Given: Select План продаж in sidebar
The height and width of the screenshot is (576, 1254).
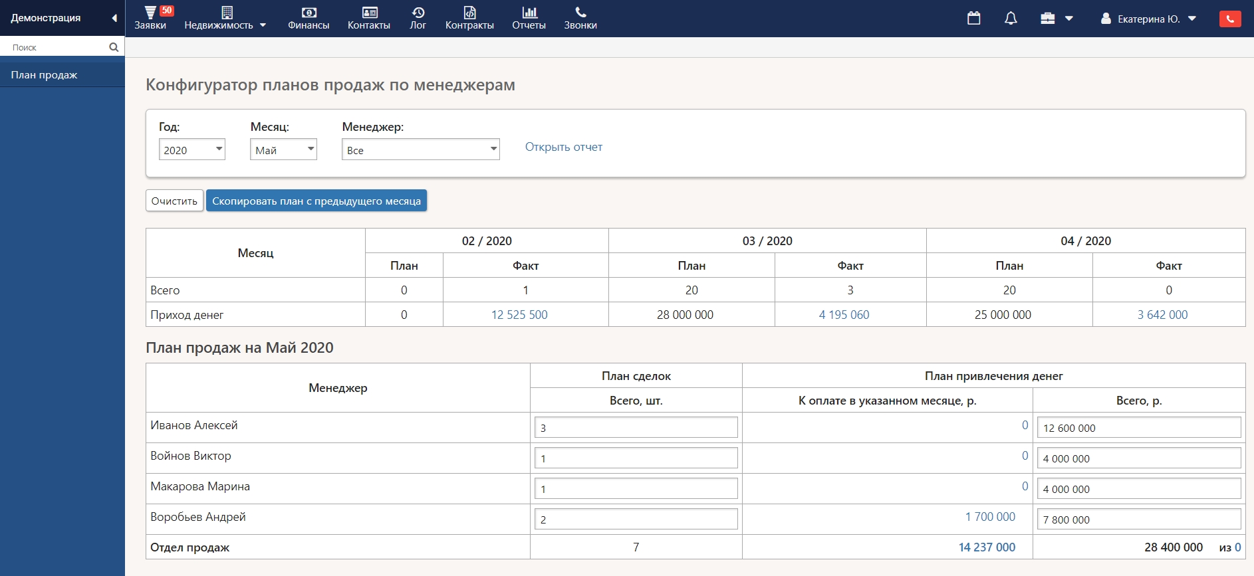Looking at the screenshot, I should (45, 75).
